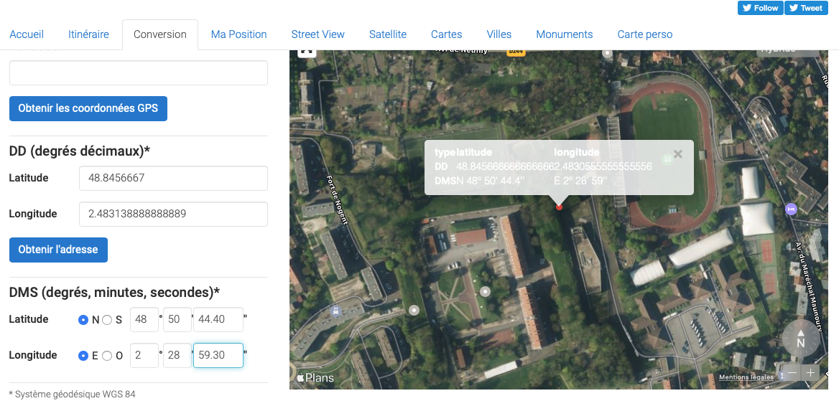Focus DMS latitude minutes field 50
Viewport: 839px width, 406px height.
pyautogui.click(x=177, y=319)
